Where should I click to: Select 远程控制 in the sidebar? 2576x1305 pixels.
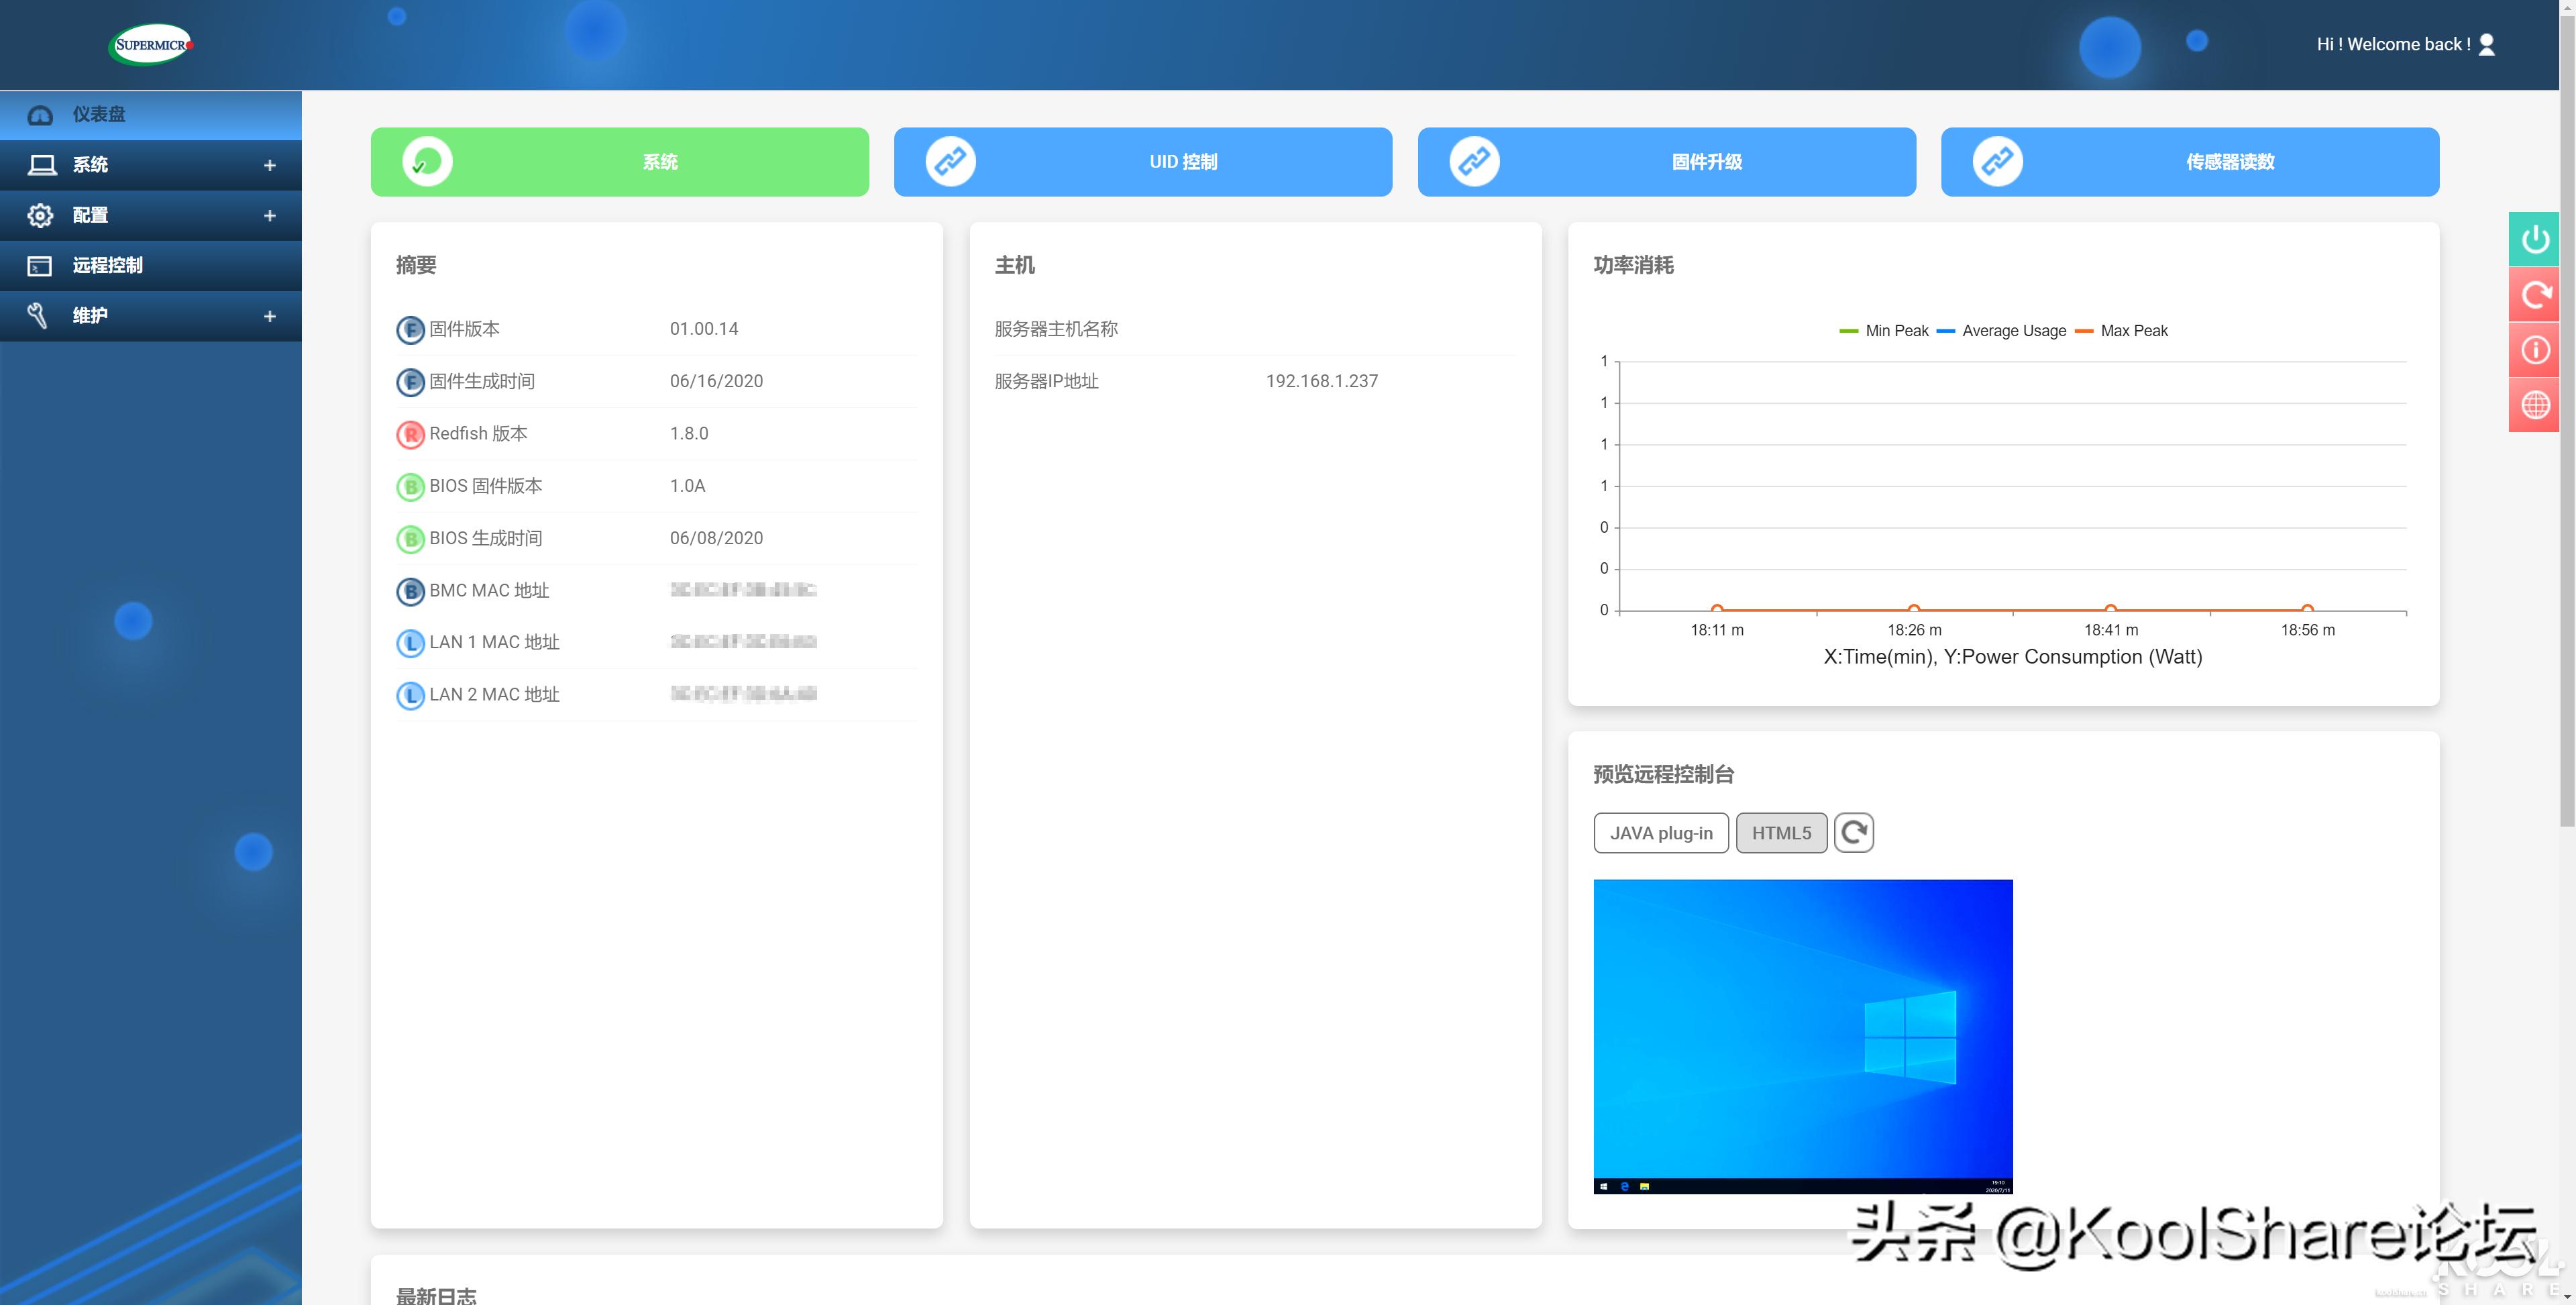(150, 265)
